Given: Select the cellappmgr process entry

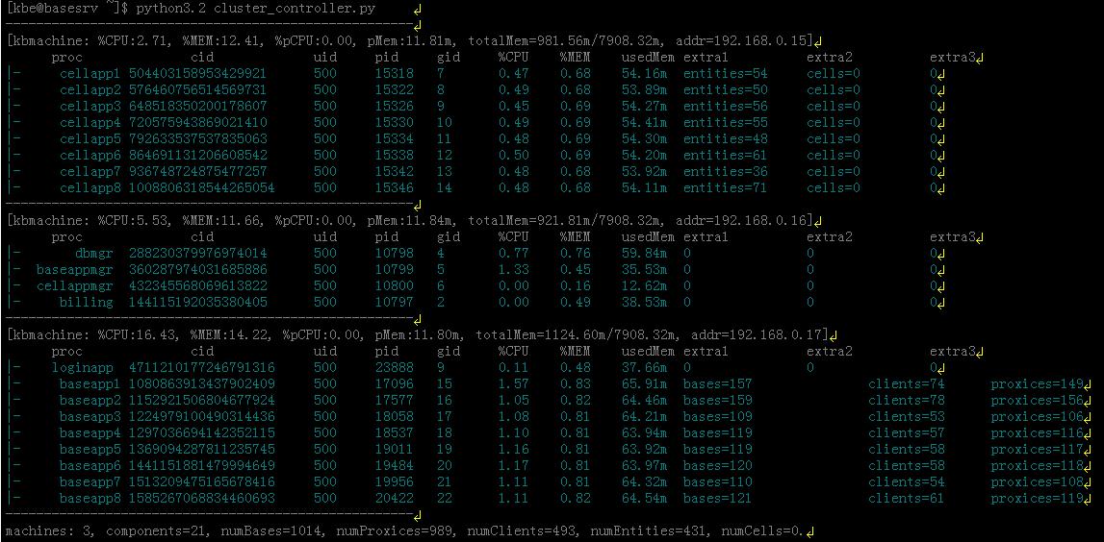Looking at the screenshot, I should pyautogui.click(x=74, y=286).
